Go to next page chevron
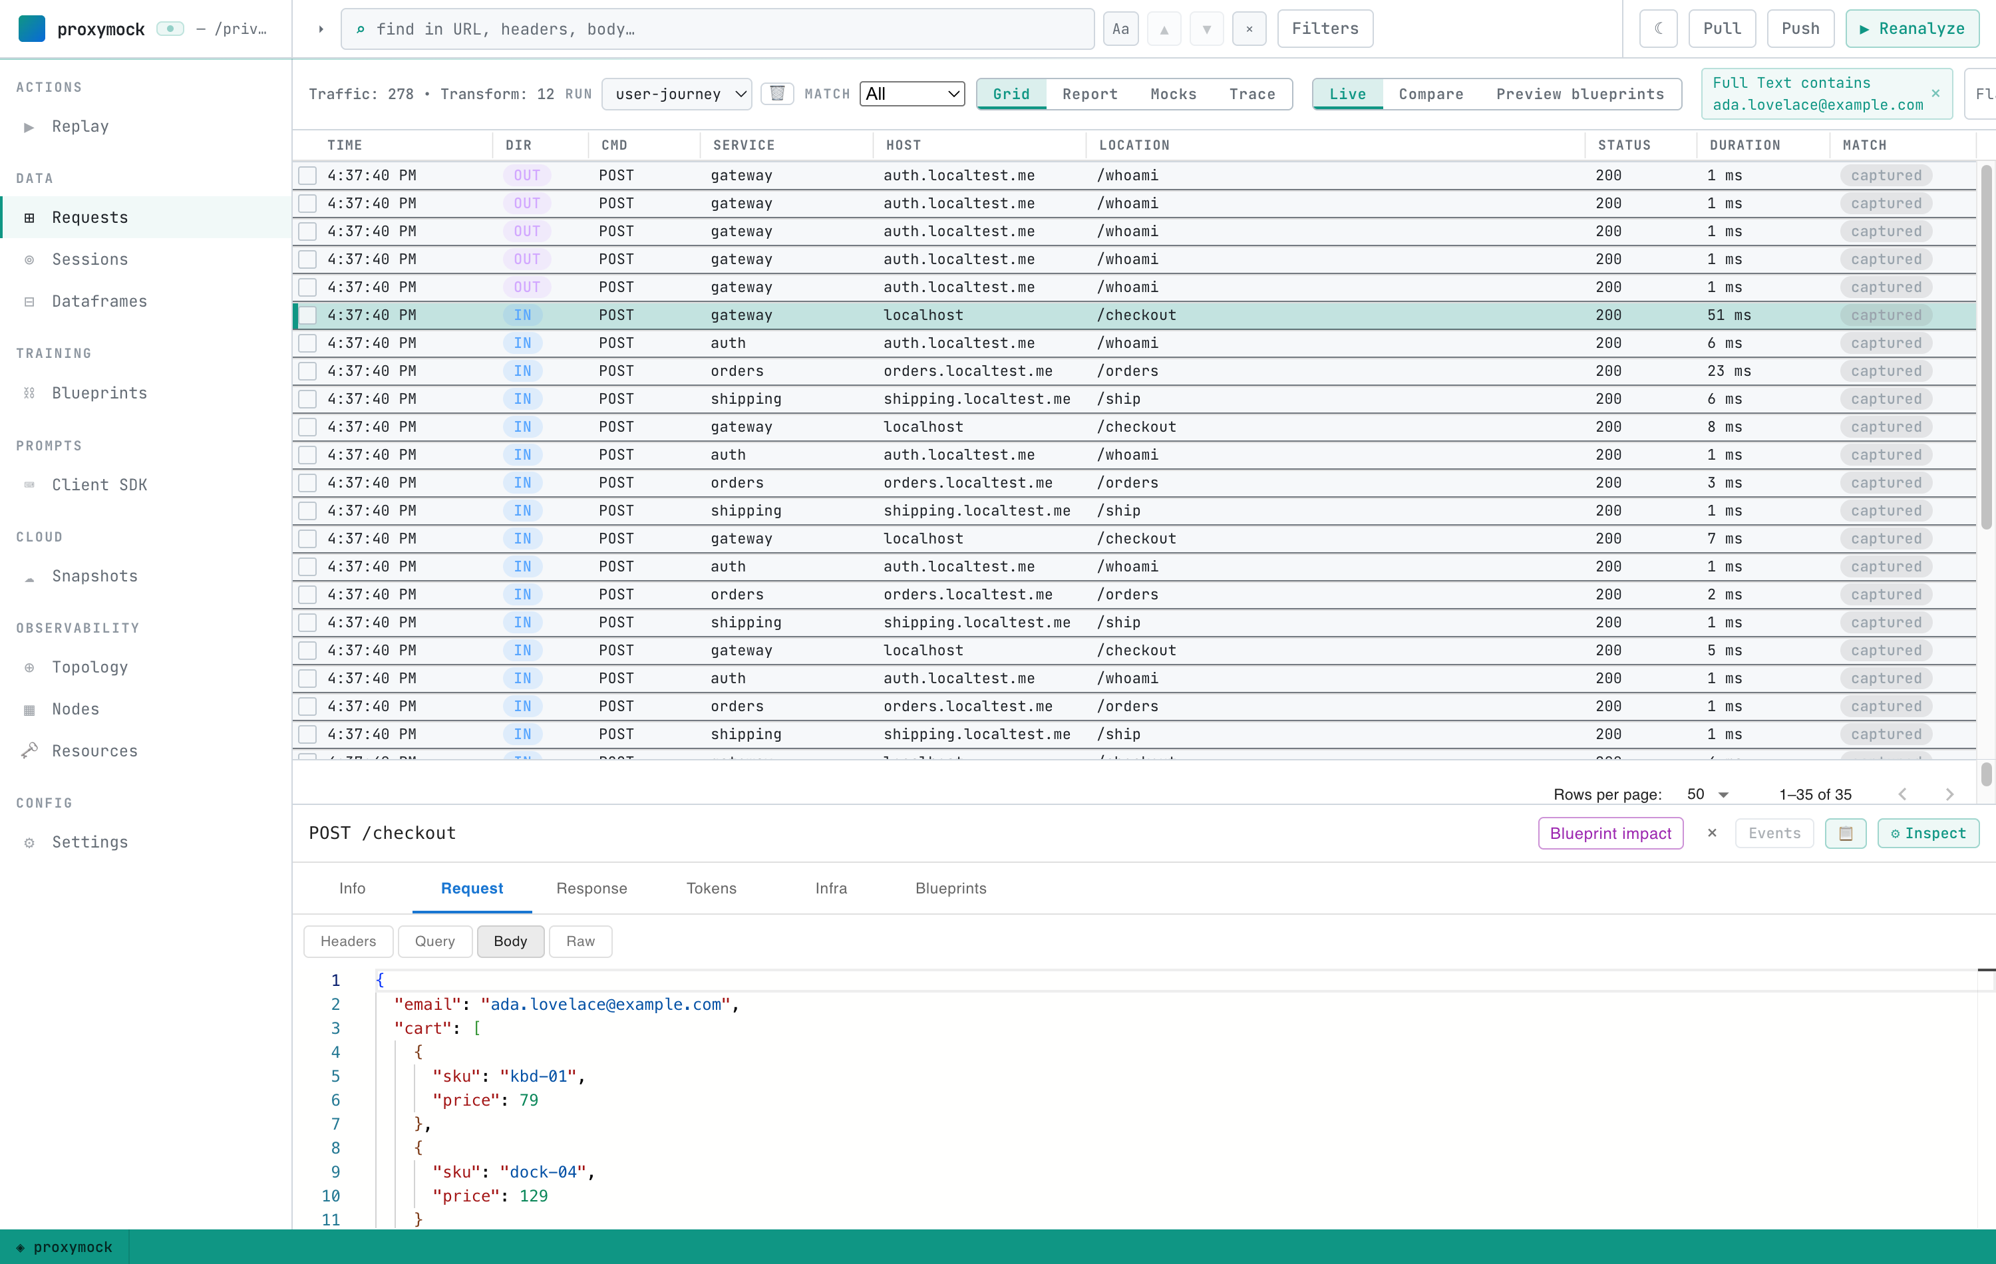Image resolution: width=1996 pixels, height=1264 pixels. click(x=1949, y=794)
